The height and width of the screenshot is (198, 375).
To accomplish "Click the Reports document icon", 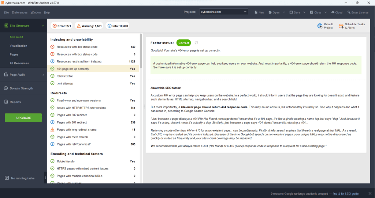I will 6,102.
